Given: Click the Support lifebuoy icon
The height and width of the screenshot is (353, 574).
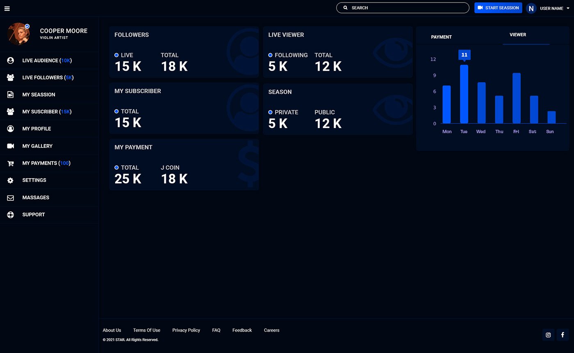Looking at the screenshot, I should click(x=11, y=215).
